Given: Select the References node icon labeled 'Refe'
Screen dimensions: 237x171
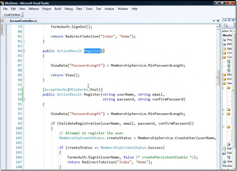Looking at the screenshot, I should (x=224, y=44).
